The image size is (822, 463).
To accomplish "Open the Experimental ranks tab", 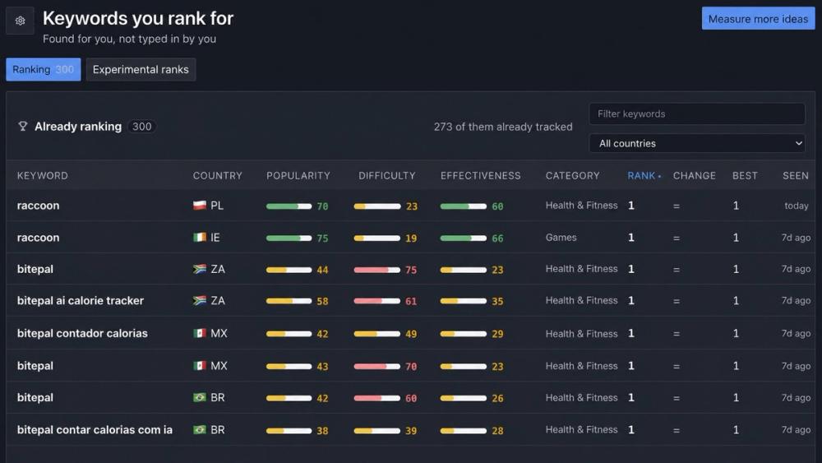I will [x=141, y=69].
